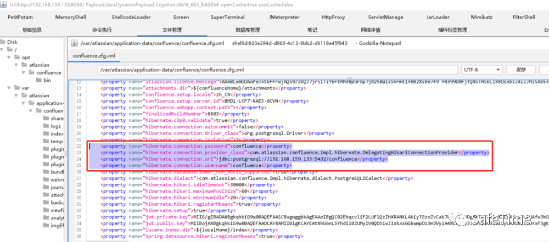
Task: Open the 数据库管理 tab
Action: (x=248, y=30)
